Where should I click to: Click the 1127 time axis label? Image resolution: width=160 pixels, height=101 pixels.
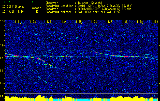109,22
